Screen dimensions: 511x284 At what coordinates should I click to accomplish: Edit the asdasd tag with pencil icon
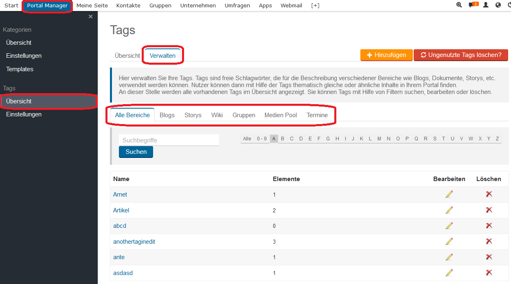coord(449,273)
